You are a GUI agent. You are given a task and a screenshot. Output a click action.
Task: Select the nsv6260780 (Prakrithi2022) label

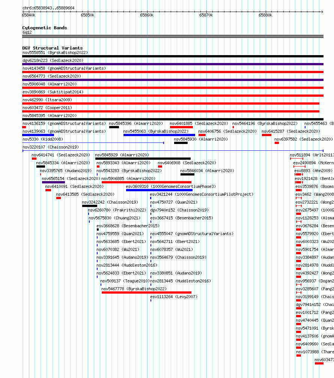[117, 210]
